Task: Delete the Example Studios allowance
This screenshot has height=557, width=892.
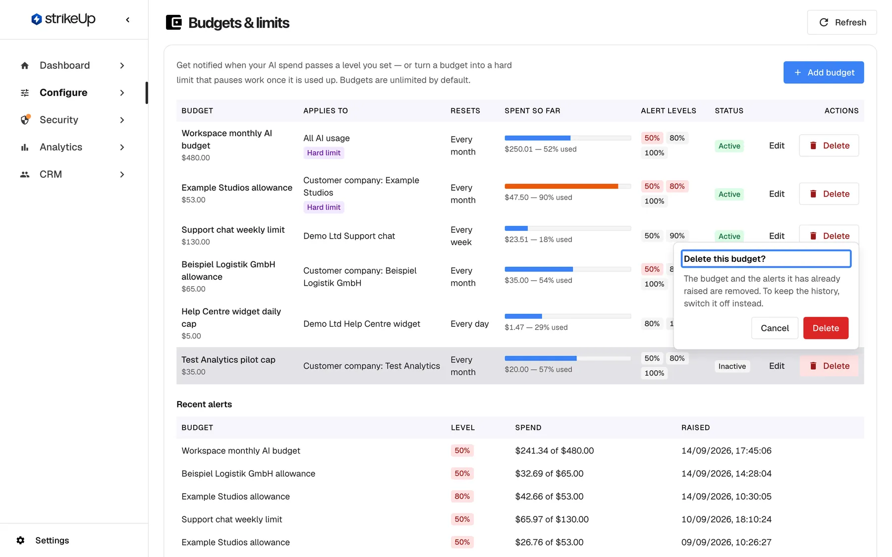Action: click(x=829, y=194)
